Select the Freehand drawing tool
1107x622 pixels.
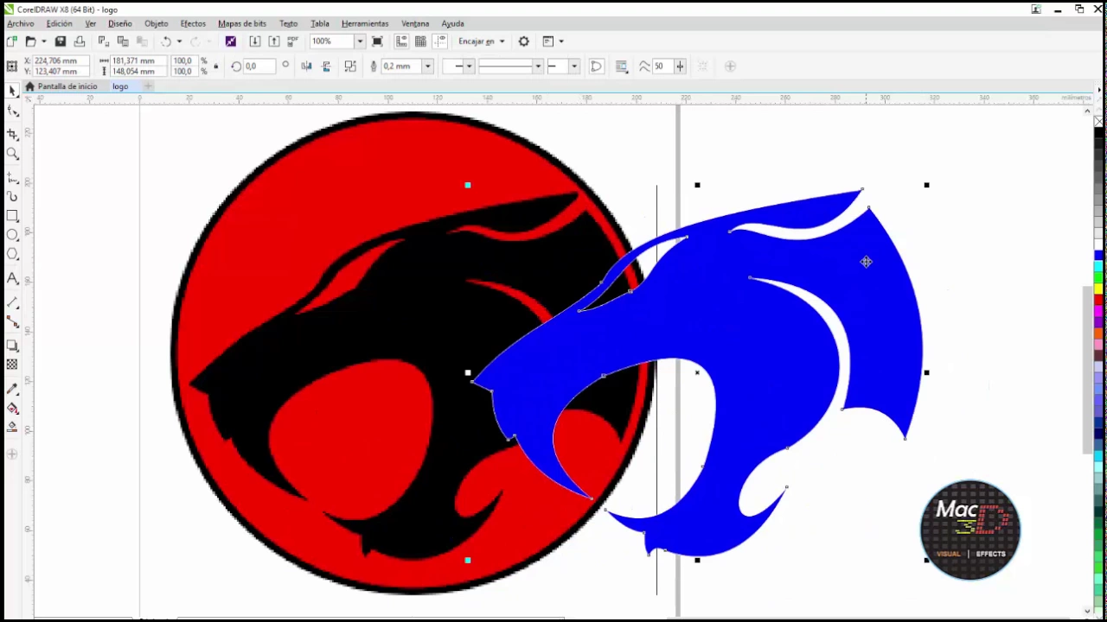click(x=12, y=177)
